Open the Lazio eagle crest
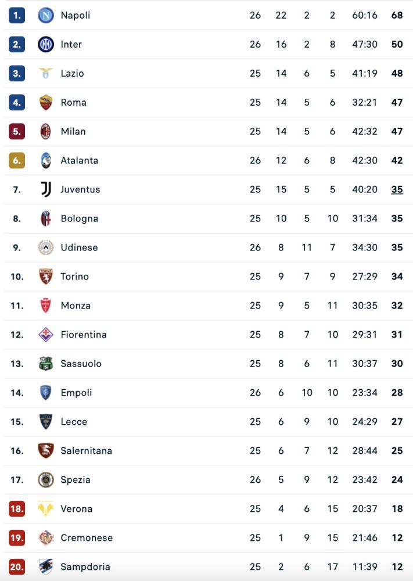Image resolution: width=413 pixels, height=581 pixels. 45,73
